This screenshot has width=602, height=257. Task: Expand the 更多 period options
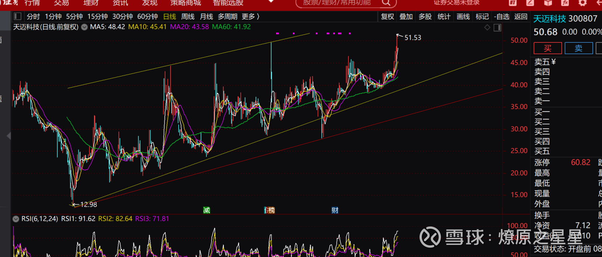point(251,17)
